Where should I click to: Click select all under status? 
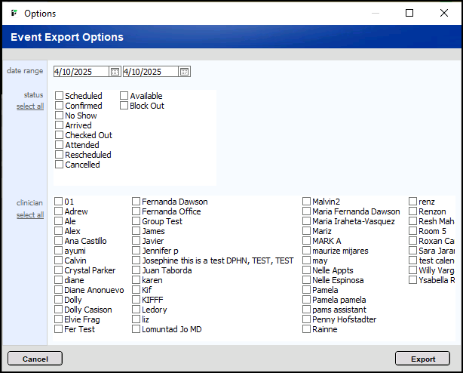30,106
